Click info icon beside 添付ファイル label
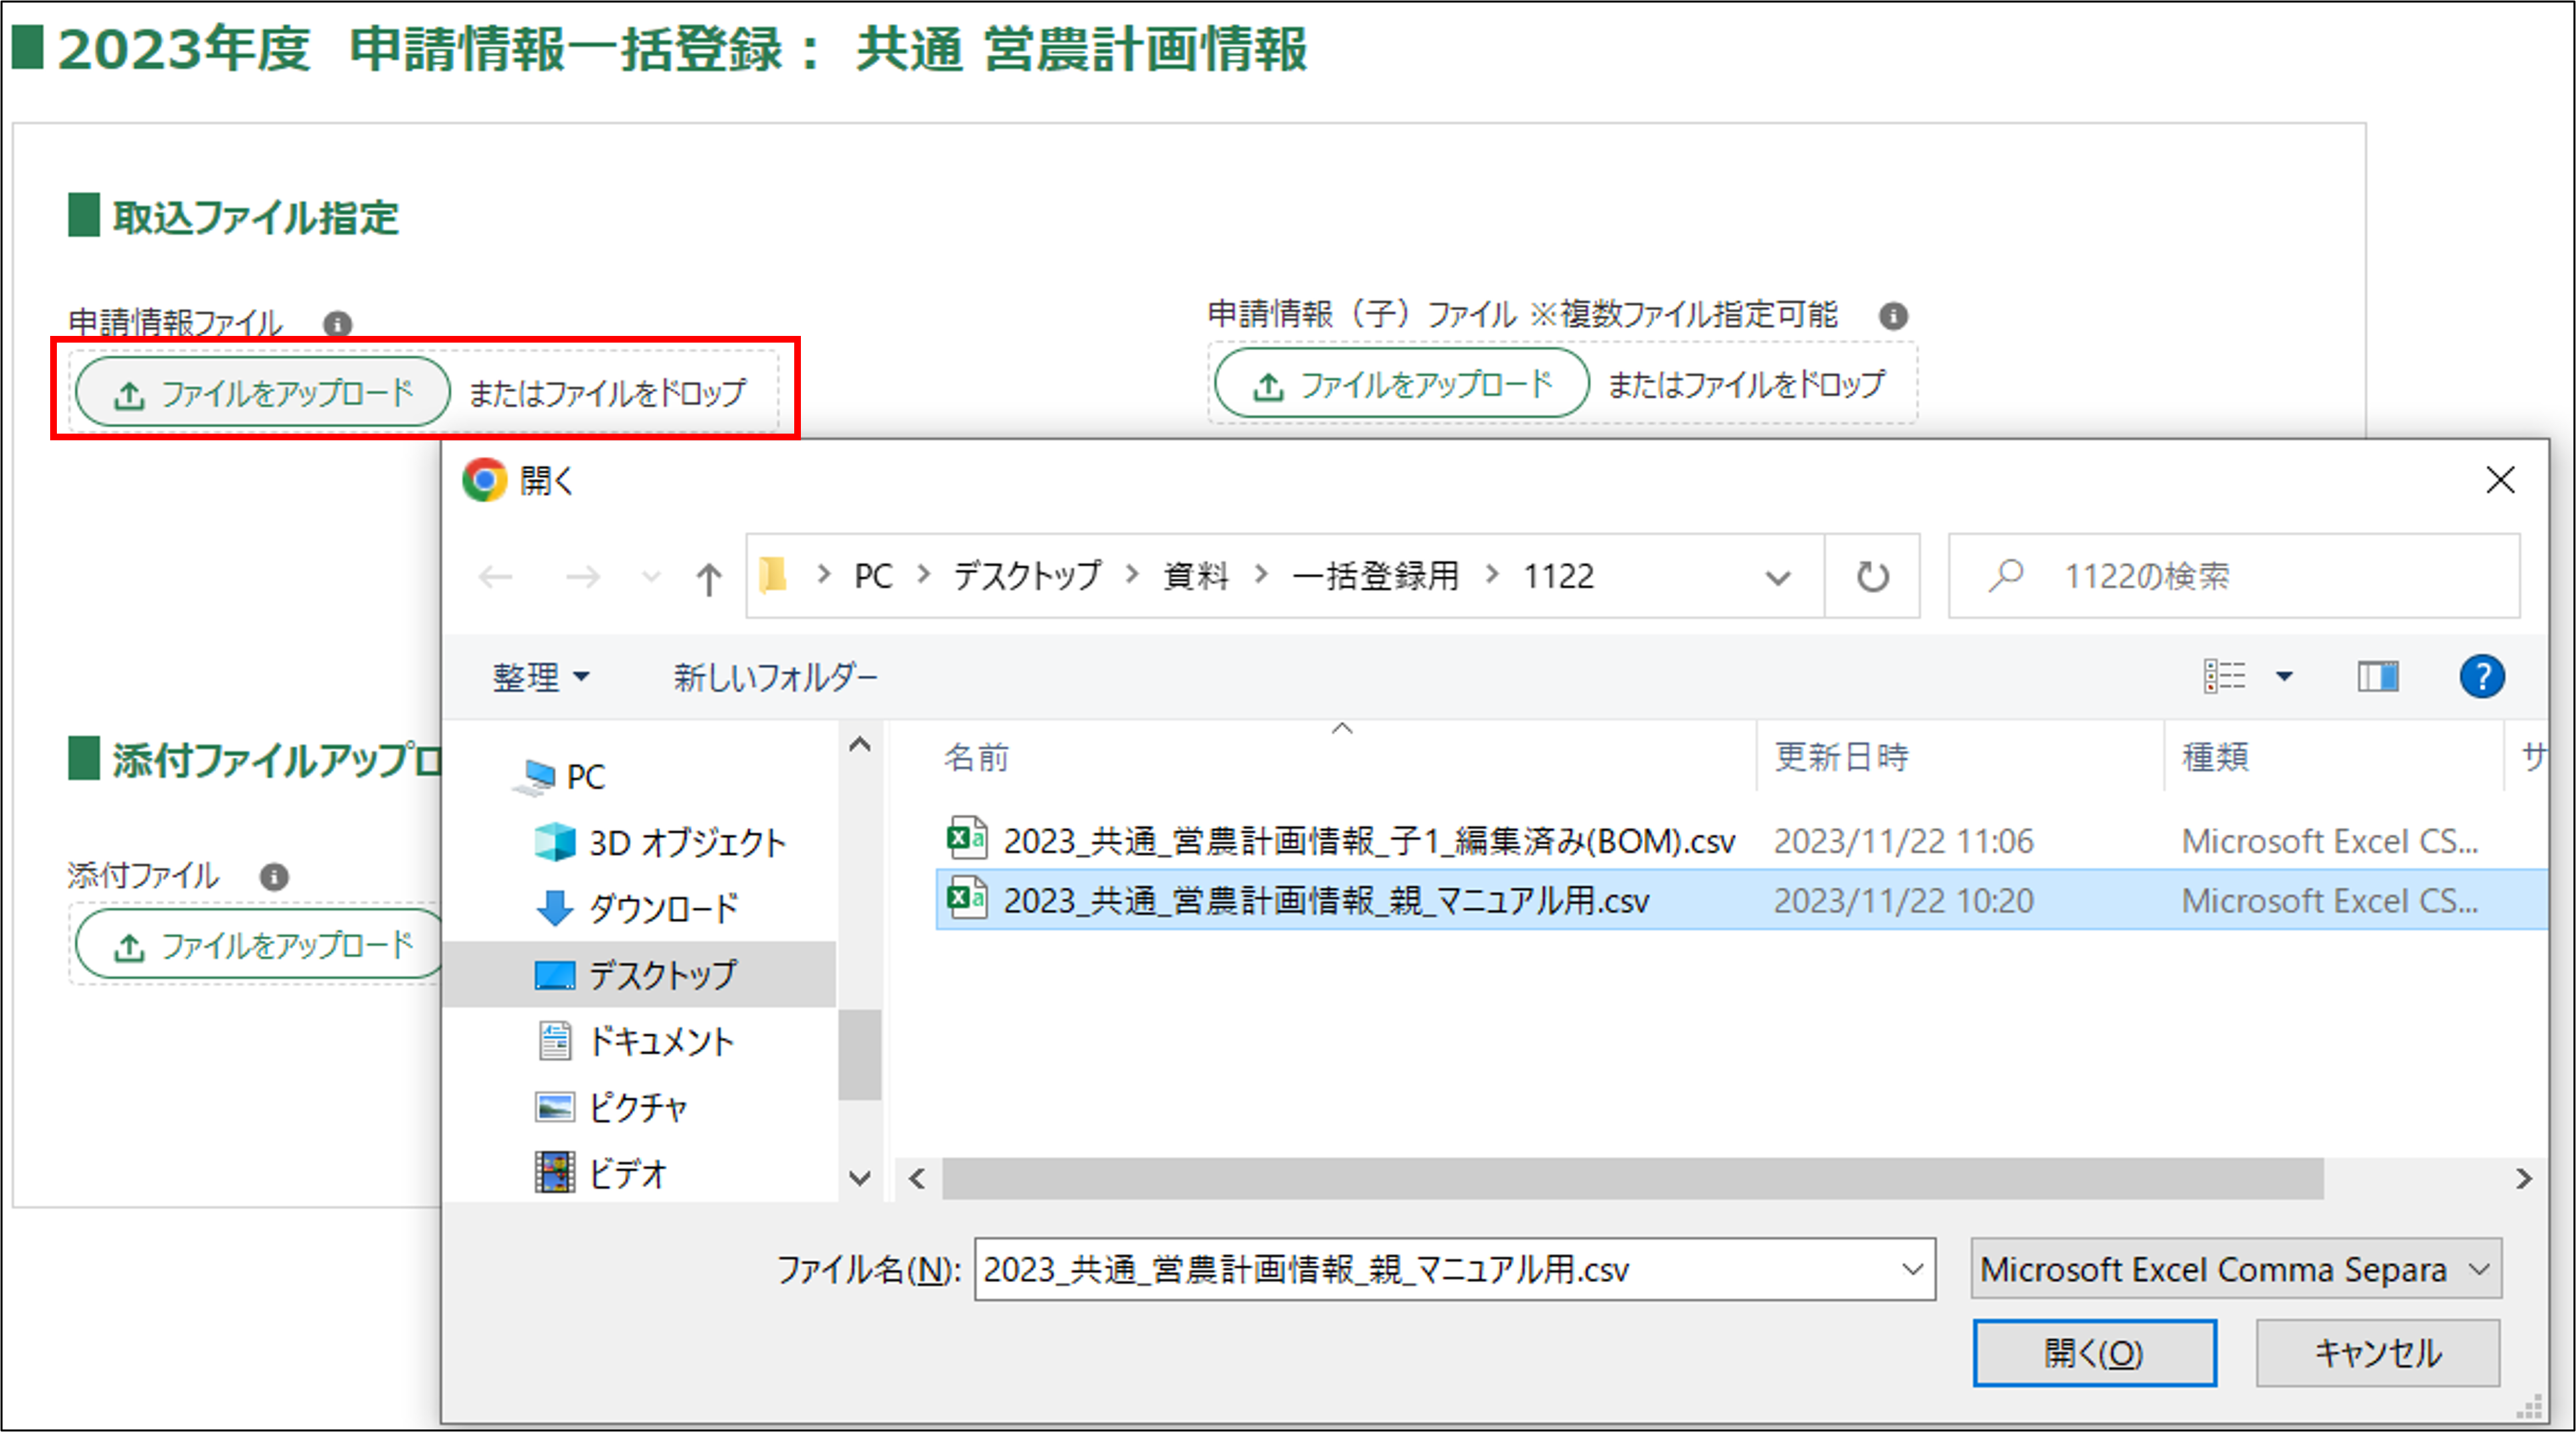The height and width of the screenshot is (1432, 2576). [x=274, y=877]
